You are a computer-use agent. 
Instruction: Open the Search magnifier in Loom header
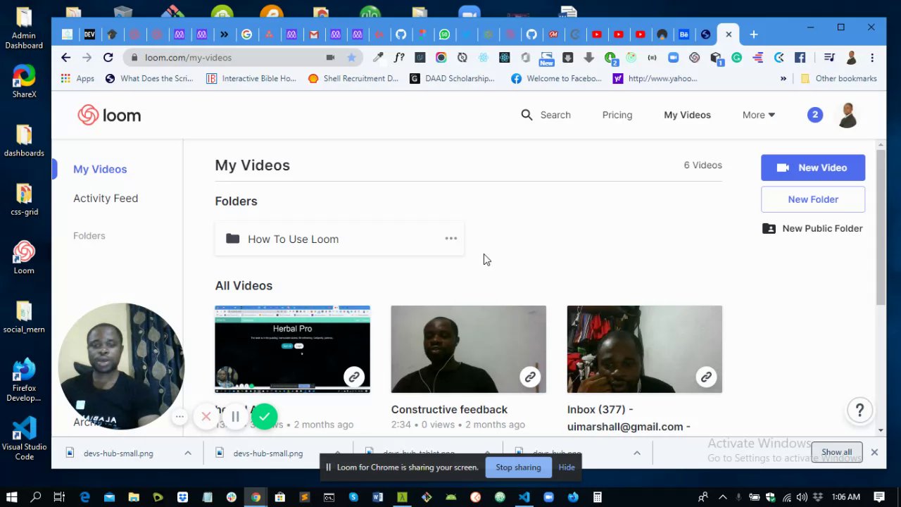(x=527, y=115)
